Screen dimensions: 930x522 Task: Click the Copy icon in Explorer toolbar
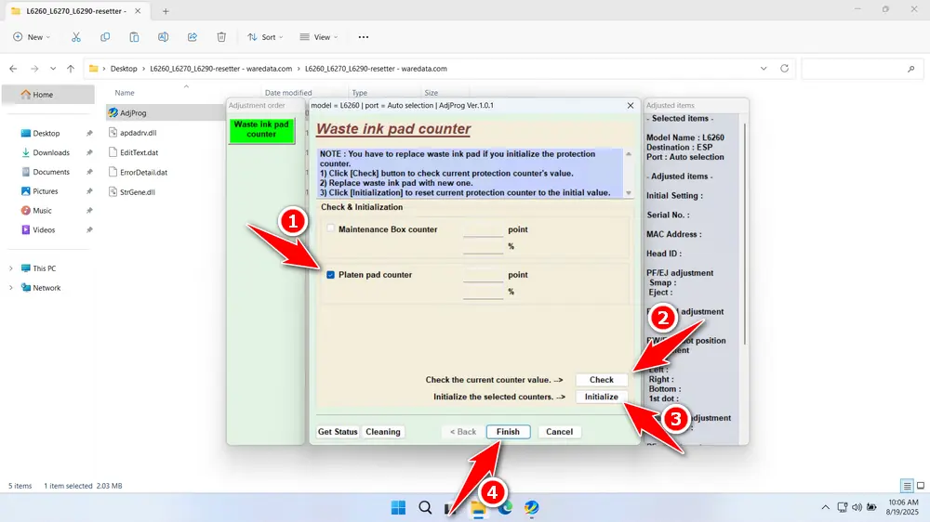click(x=105, y=37)
